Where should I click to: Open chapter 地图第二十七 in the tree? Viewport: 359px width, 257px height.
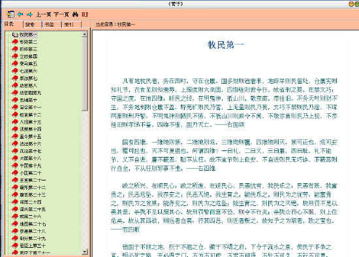(x=33, y=224)
